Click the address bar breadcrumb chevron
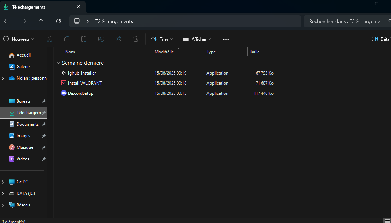This screenshot has width=391, height=223. click(x=88, y=21)
